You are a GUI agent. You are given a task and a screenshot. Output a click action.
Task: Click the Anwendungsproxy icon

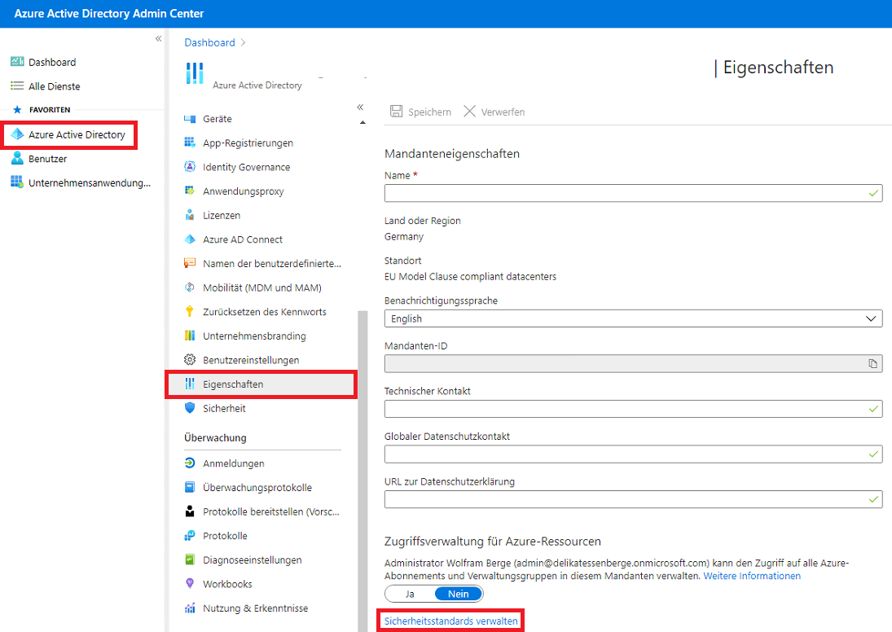(190, 191)
